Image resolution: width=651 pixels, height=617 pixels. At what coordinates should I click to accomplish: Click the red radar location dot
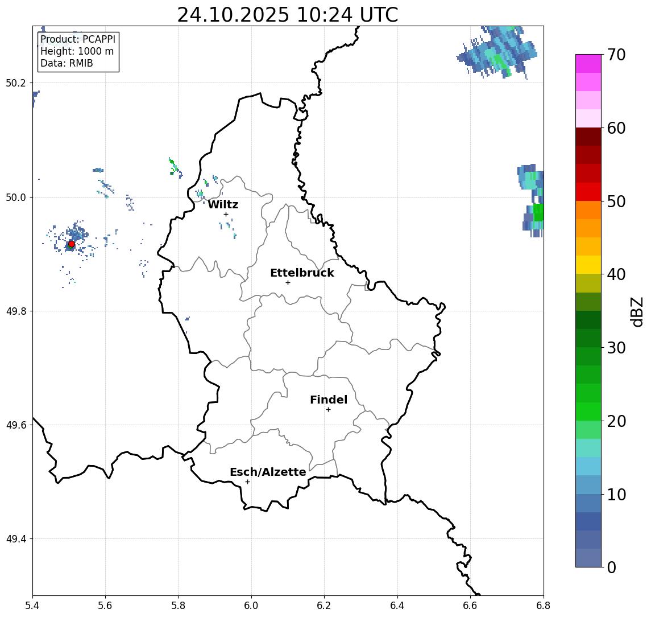tap(72, 244)
